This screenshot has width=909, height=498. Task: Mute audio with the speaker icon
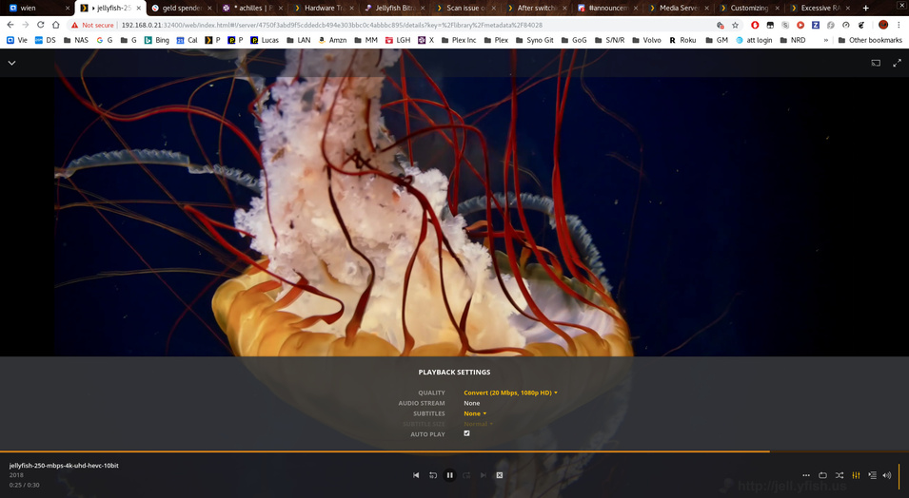coord(887,475)
